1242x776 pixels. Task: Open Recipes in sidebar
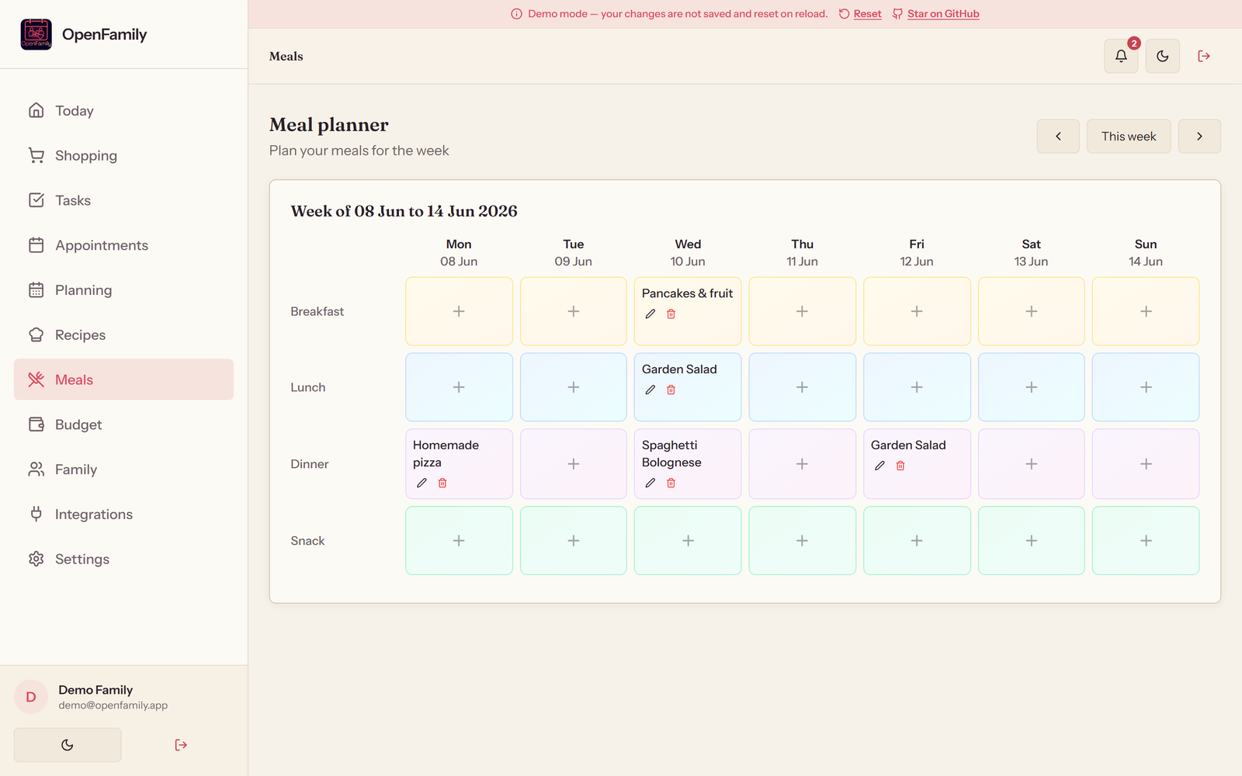coord(123,334)
